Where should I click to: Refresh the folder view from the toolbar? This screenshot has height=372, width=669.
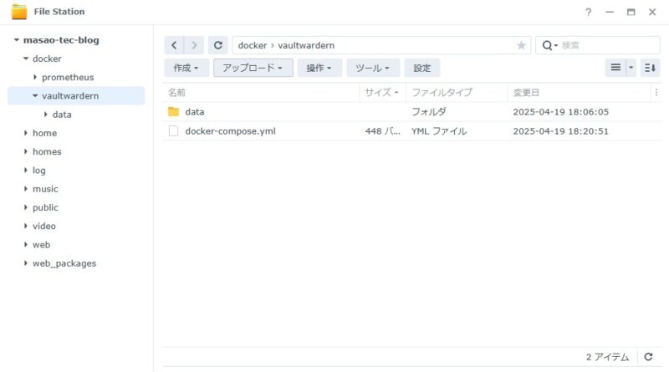tap(218, 45)
